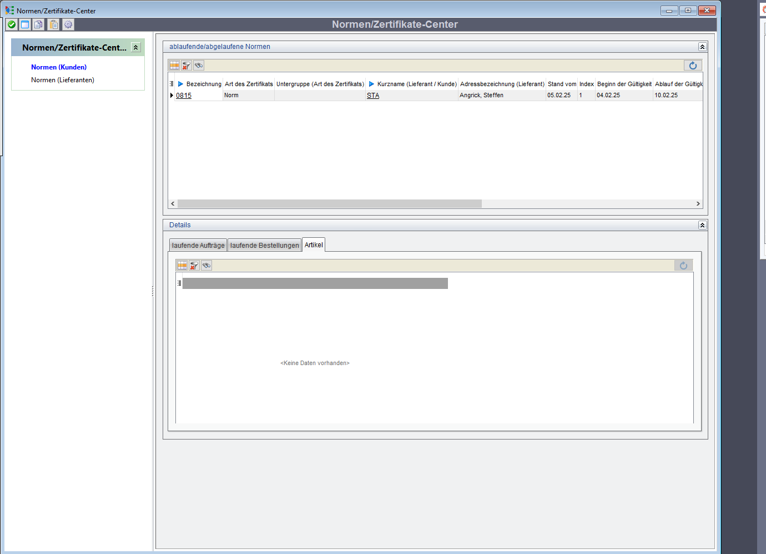Open the 0815 norm link
This screenshot has width=766, height=554.
pyautogui.click(x=184, y=96)
